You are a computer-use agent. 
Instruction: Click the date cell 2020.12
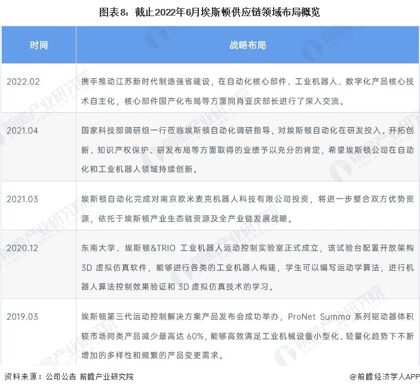click(23, 248)
